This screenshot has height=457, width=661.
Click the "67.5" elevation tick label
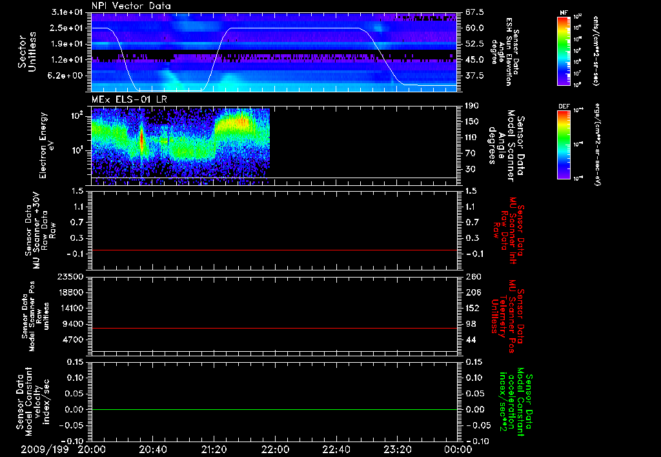tap(474, 12)
